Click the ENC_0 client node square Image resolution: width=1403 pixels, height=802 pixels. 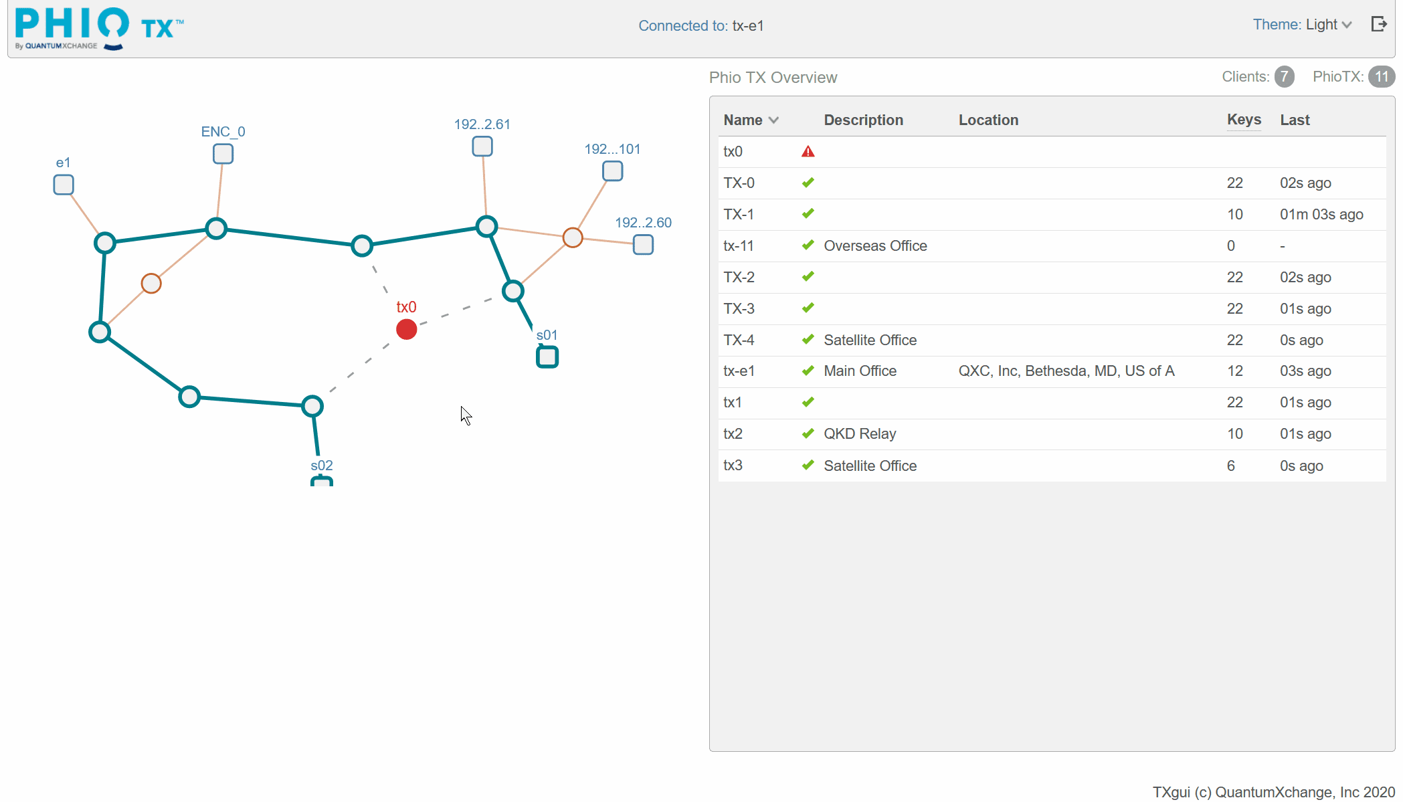click(x=223, y=154)
